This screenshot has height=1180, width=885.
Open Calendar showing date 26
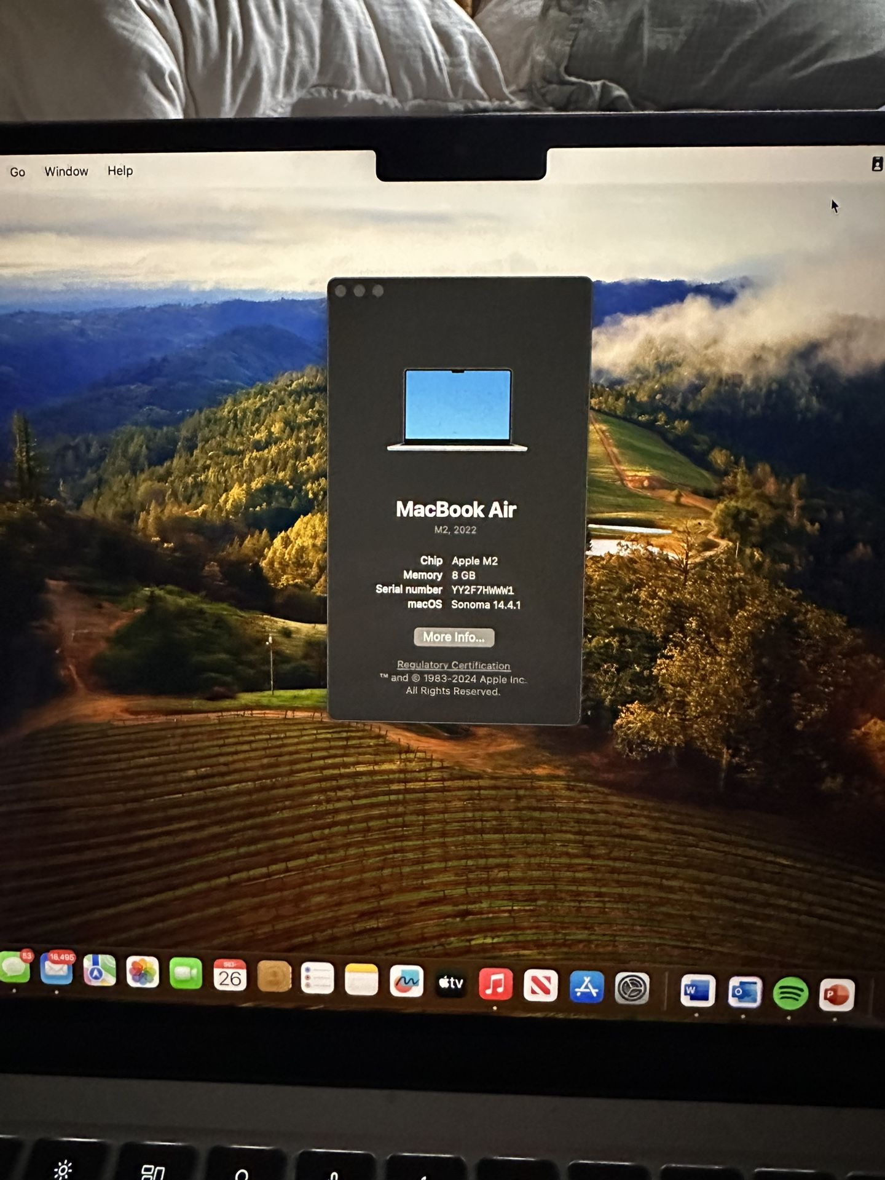coord(230,976)
